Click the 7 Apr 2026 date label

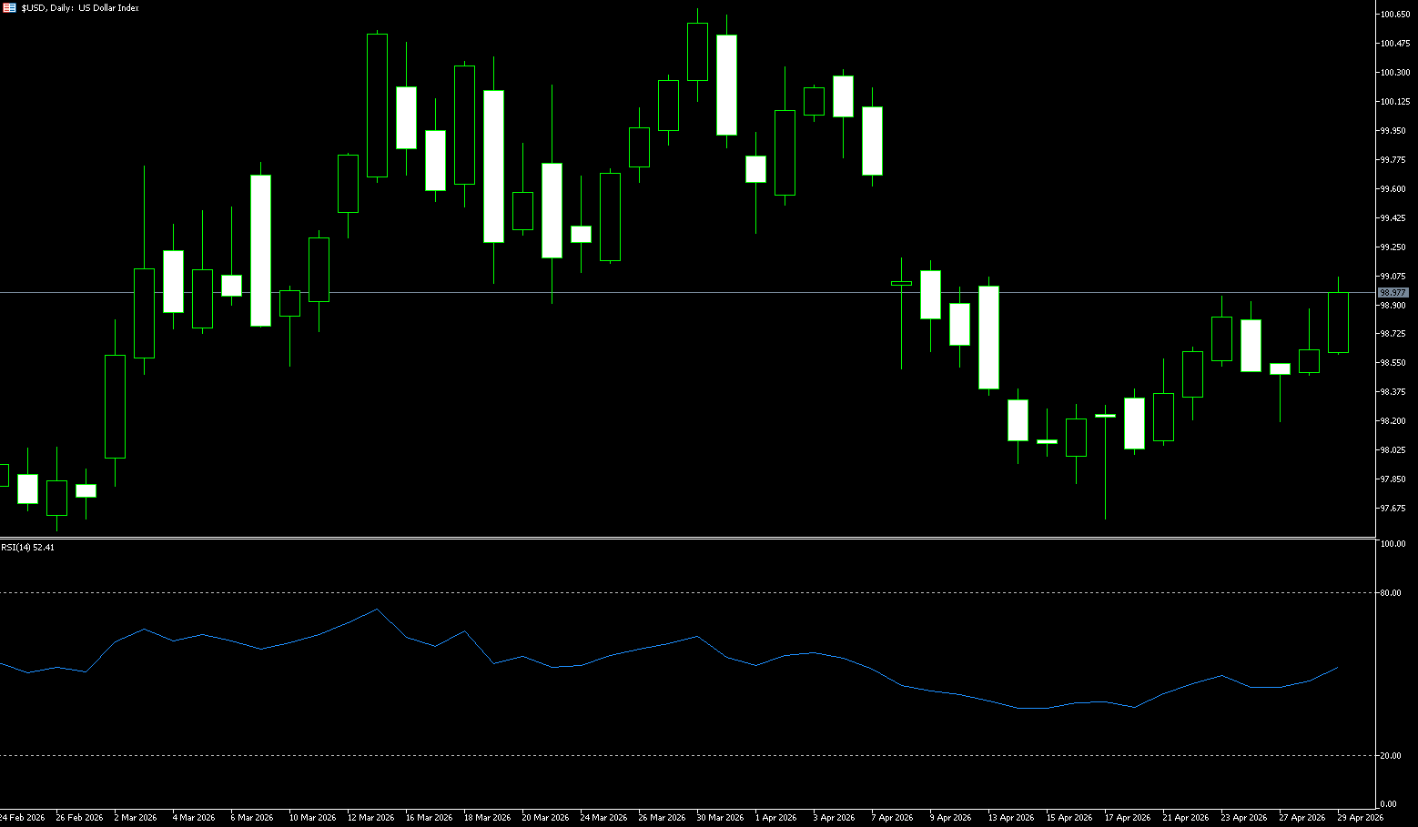(x=892, y=818)
